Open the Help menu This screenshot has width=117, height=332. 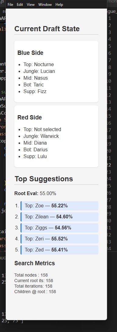point(59,5)
